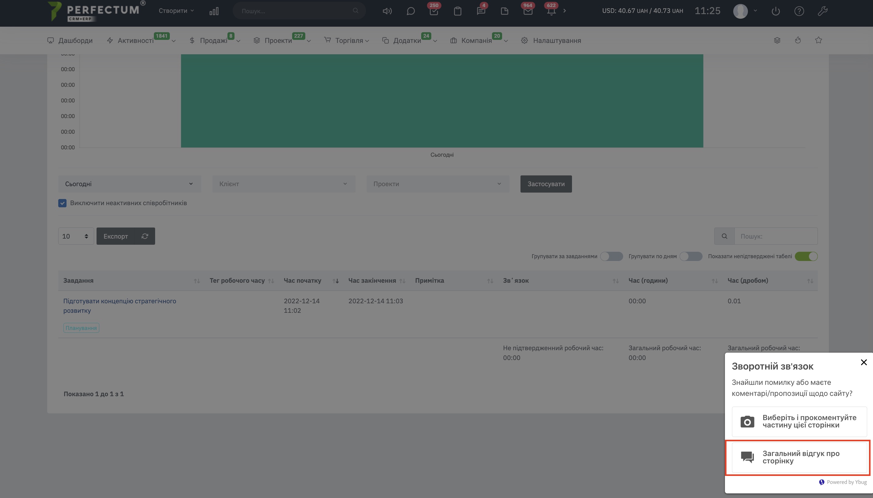873x498 pixels.
Task: Click the megaphone announcements icon
Action: point(387,11)
